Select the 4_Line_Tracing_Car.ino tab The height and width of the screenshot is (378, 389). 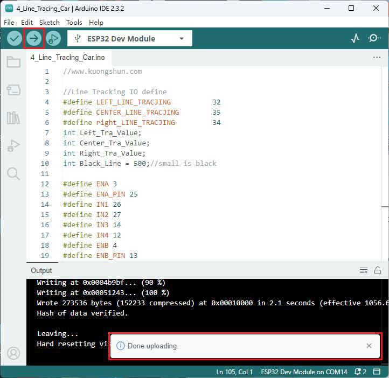[68, 57]
